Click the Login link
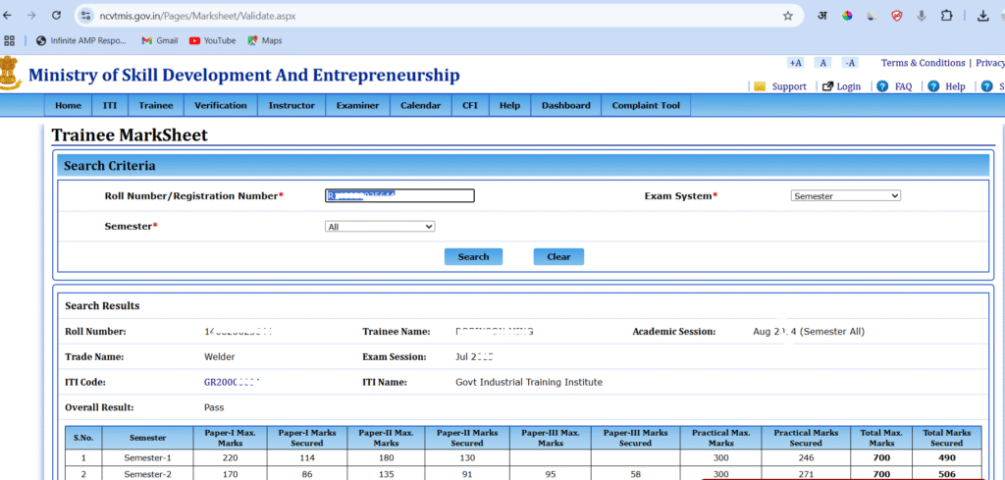Image resolution: width=1005 pixels, height=480 pixels. 849,86
